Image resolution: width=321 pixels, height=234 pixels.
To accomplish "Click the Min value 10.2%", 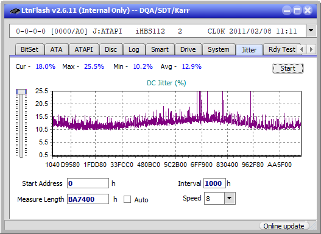I will pyautogui.click(x=143, y=66).
